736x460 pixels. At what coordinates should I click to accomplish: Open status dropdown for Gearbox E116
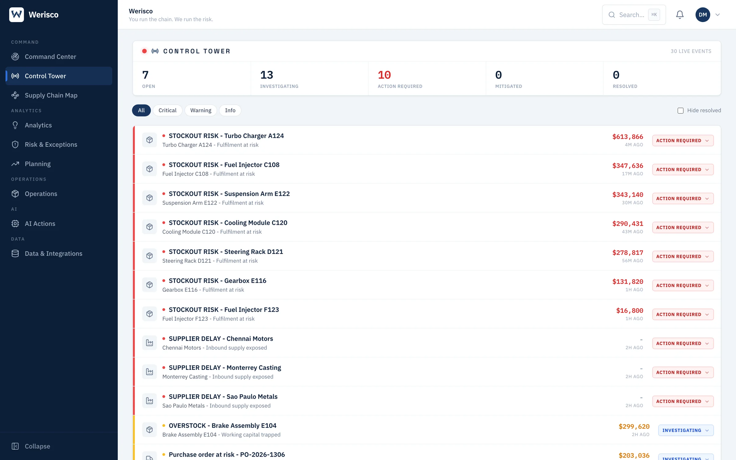click(683, 286)
